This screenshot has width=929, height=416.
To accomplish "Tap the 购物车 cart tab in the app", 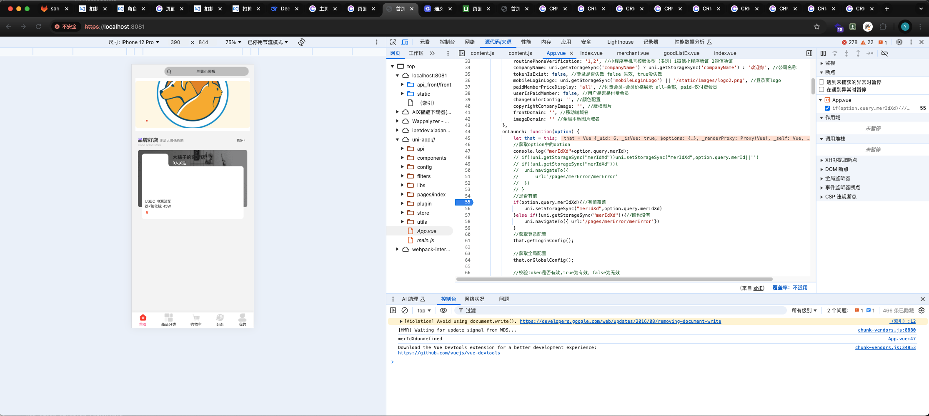I will [196, 320].
